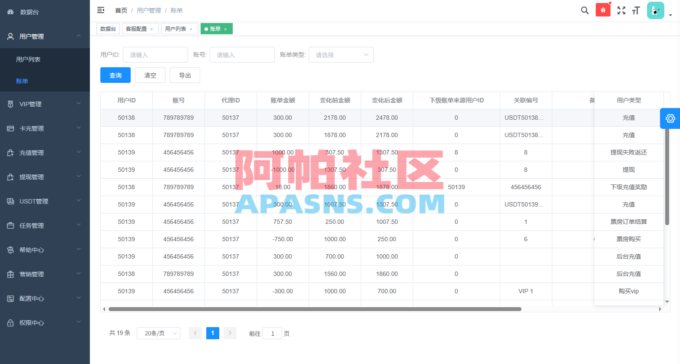Click the USDT管理 sidebar icon

[10, 201]
